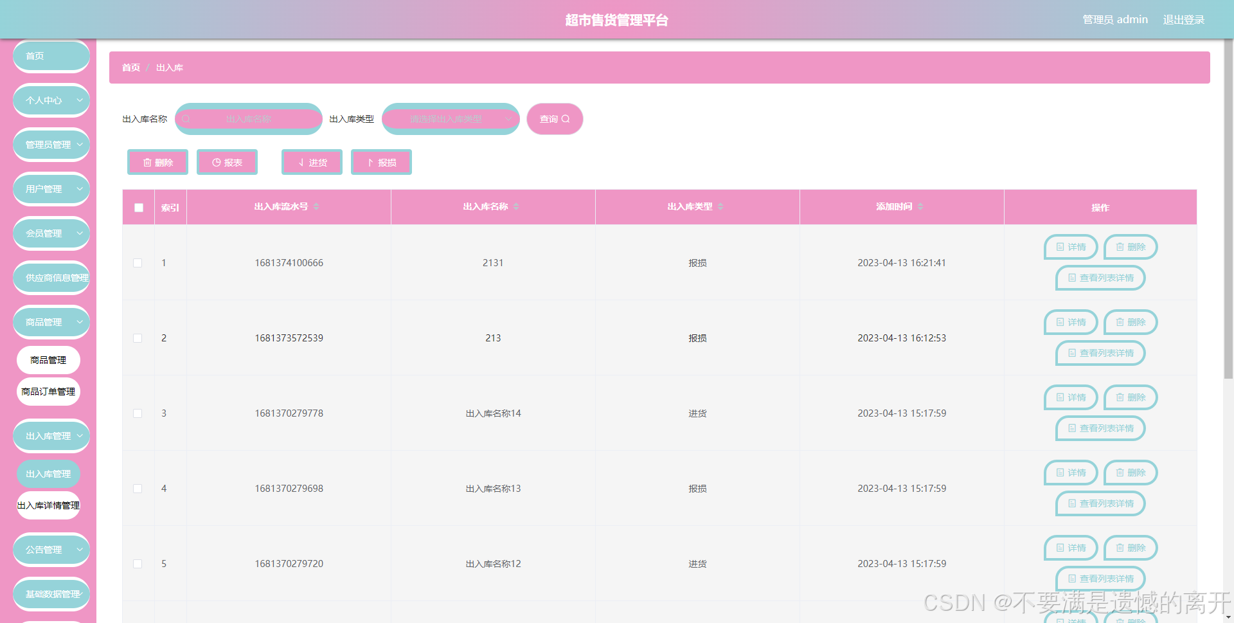Check the checkbox for row index 1
Screen dimensions: 1234x623
[x=138, y=263]
